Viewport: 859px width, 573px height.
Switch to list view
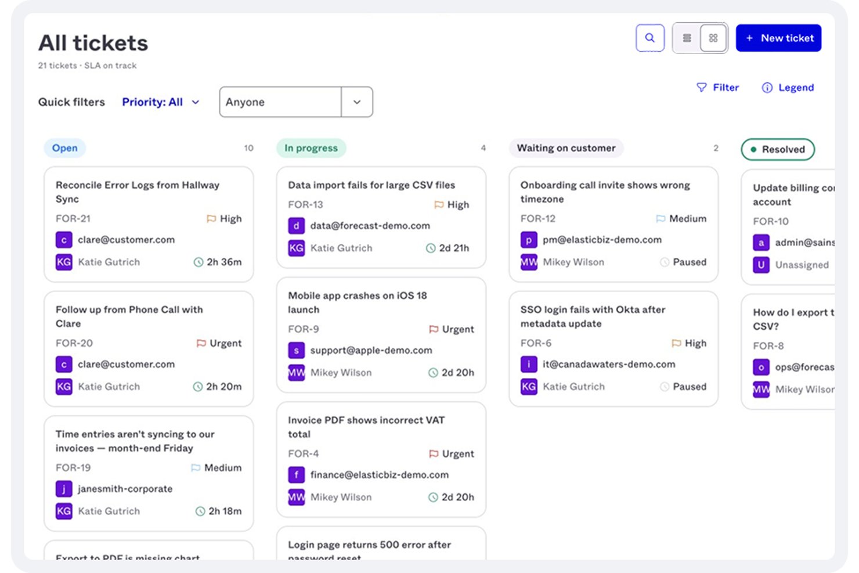tap(687, 38)
